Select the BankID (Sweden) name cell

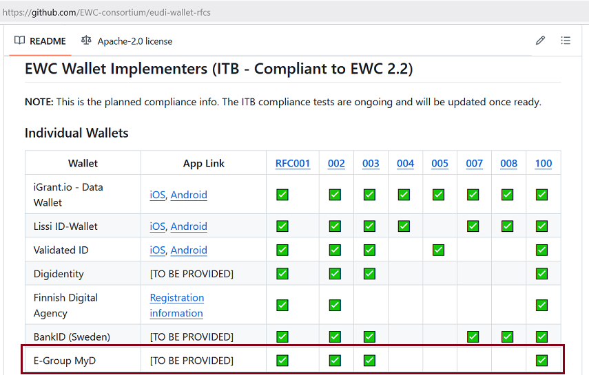pos(83,336)
